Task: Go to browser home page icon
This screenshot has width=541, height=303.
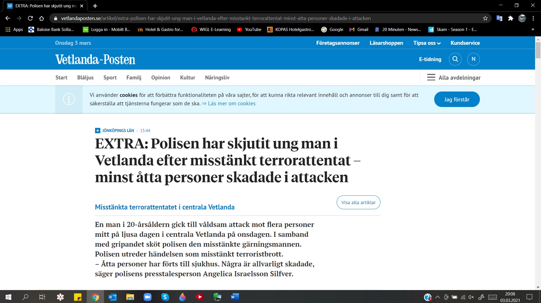Action: [x=41, y=18]
